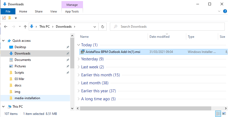The height and width of the screenshot is (117, 228).
Task: Sort by the Size column header
Action: (x=222, y=37)
